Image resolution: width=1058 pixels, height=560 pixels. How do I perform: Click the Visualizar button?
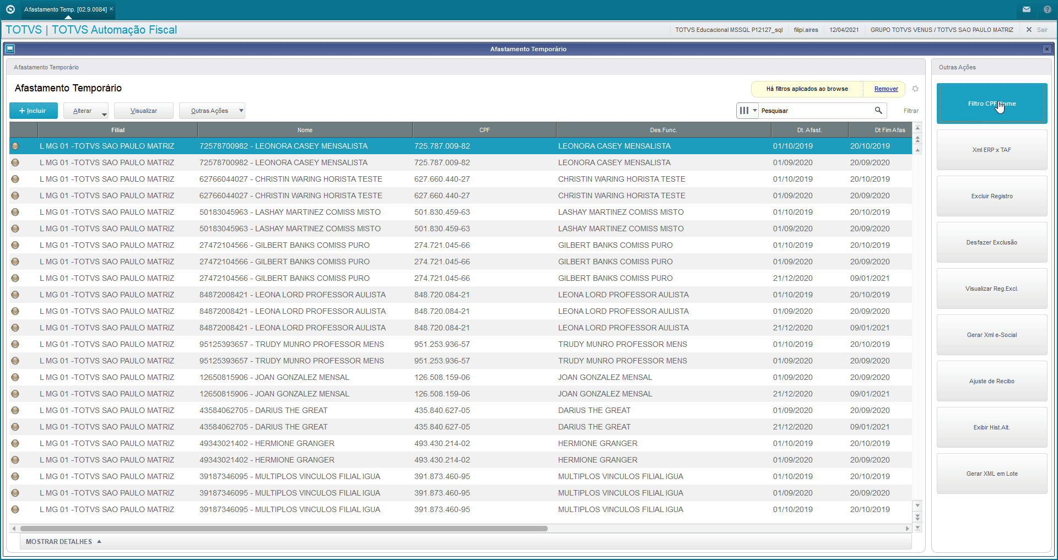144,111
